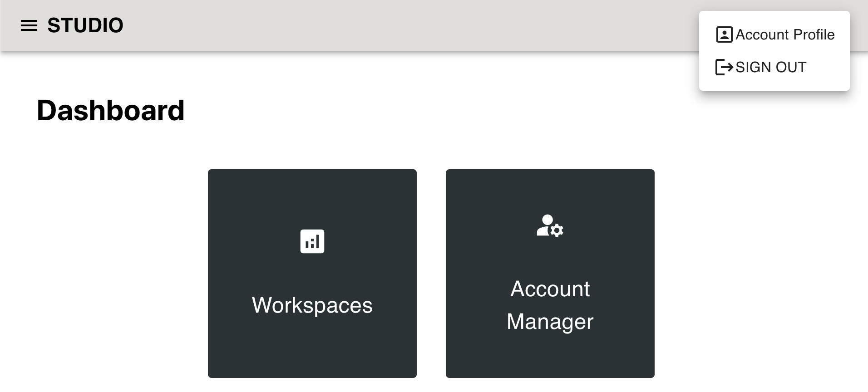Click the Workspaces label text
The image size is (868, 392).
pos(312,305)
